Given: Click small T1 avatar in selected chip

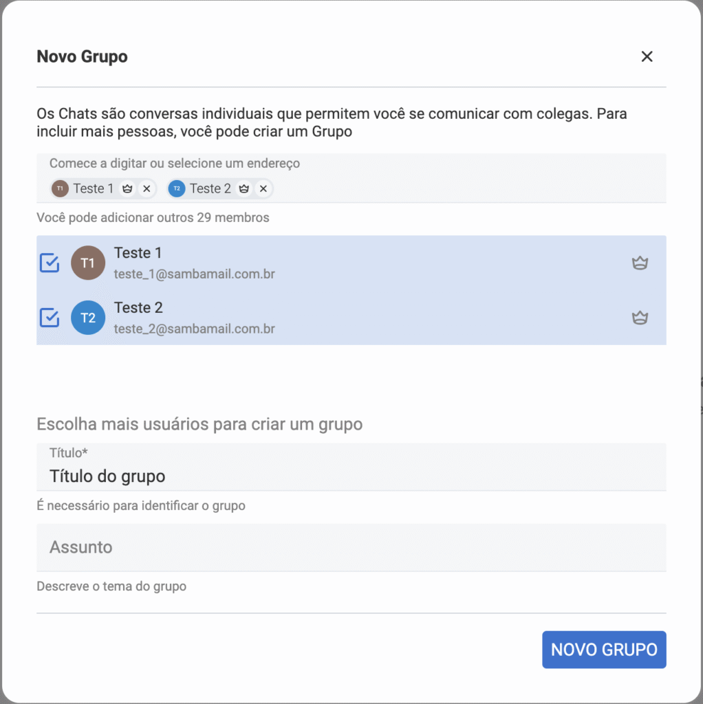Looking at the screenshot, I should coord(61,188).
